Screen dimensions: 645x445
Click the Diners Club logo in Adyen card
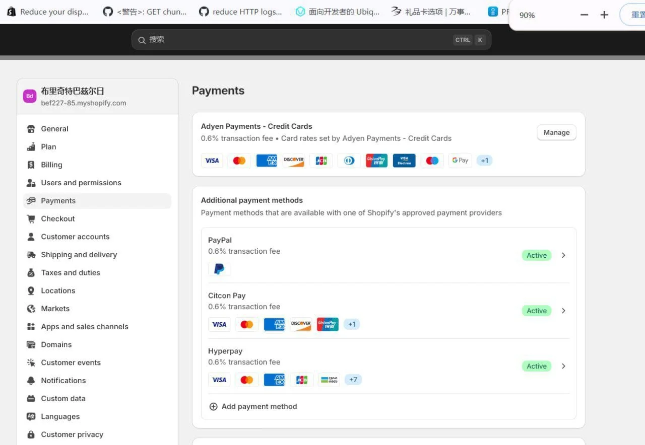coord(349,161)
